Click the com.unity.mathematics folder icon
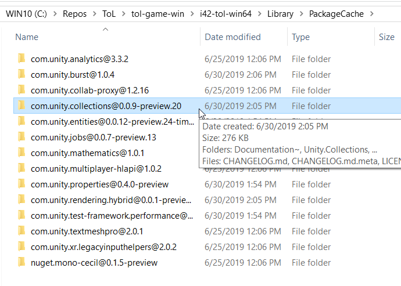Viewport: 401px width, 286px height. coord(22,153)
